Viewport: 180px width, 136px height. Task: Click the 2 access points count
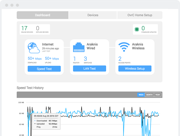click(120, 59)
